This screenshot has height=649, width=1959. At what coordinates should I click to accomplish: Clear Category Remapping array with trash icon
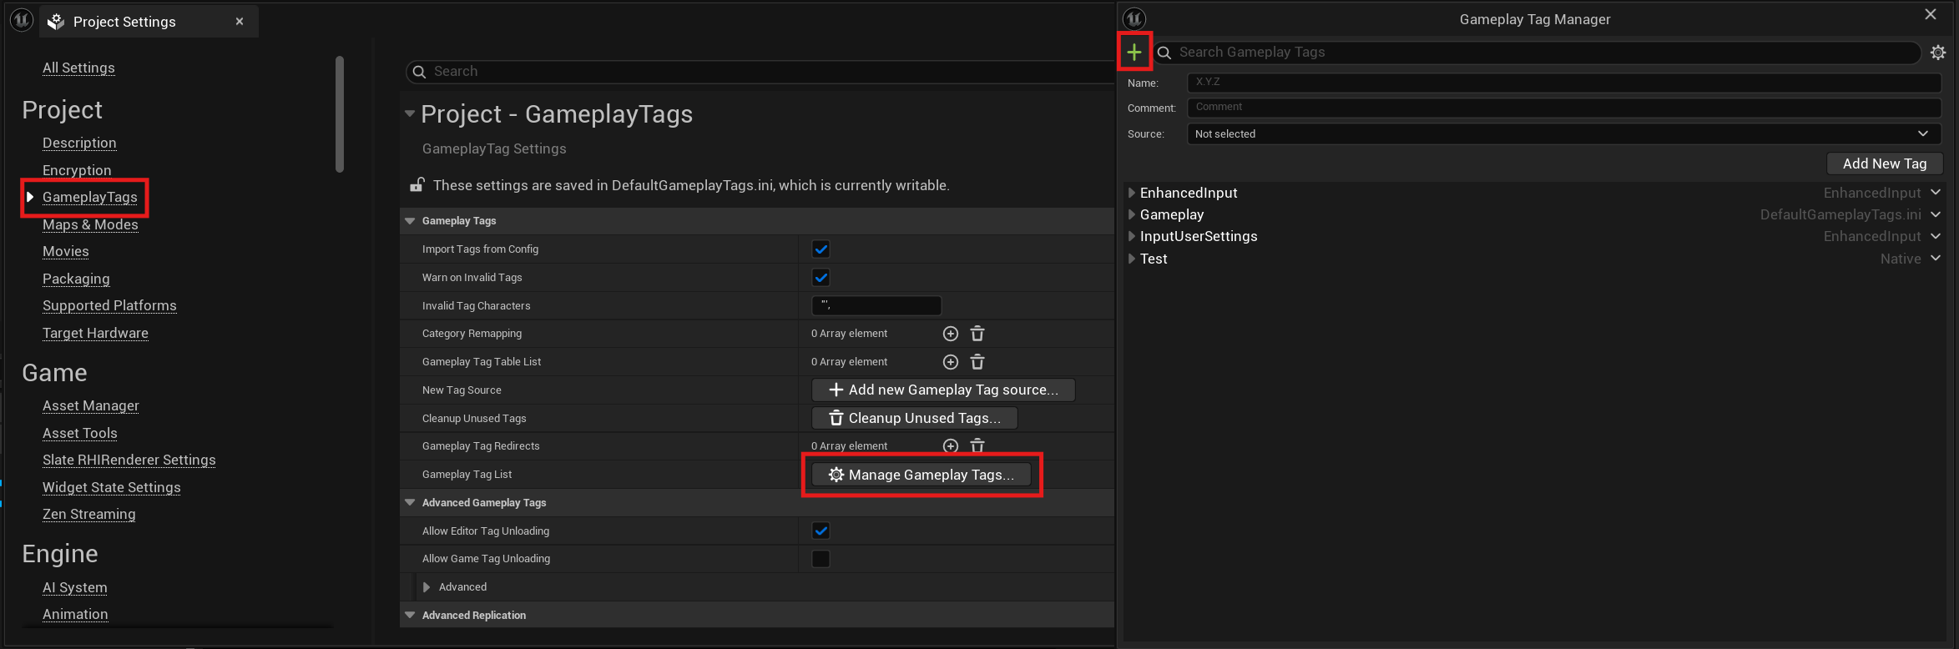[x=977, y=334]
